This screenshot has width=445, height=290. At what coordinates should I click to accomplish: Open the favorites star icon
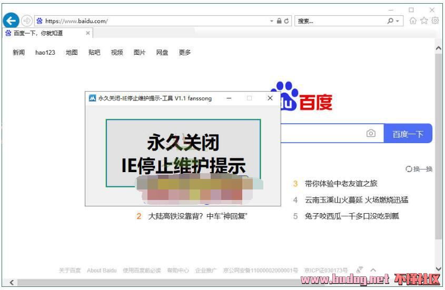pyautogui.click(x=424, y=21)
